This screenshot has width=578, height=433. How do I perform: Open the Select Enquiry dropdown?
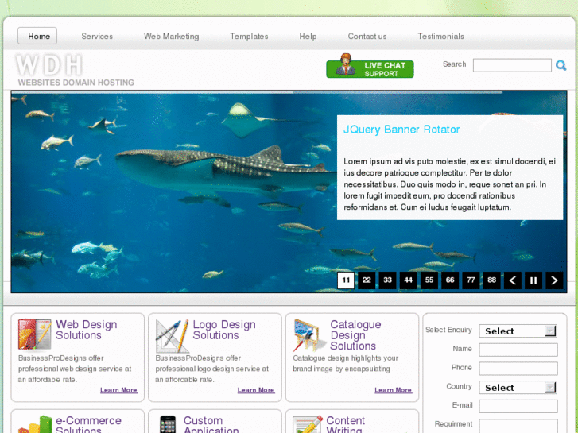click(518, 331)
